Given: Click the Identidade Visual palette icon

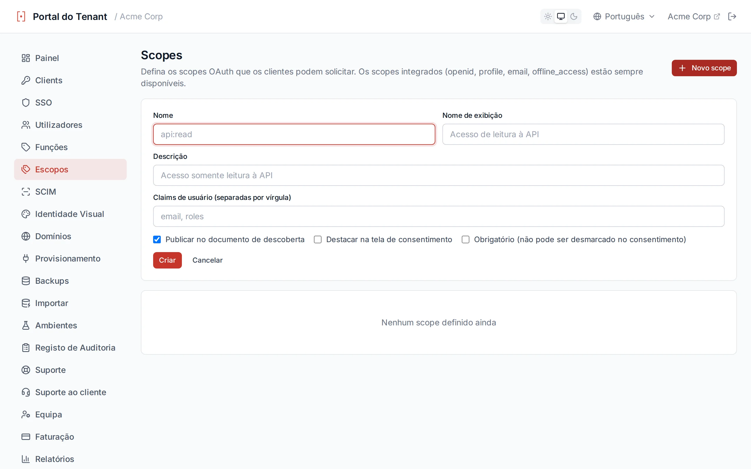Looking at the screenshot, I should click(26, 214).
